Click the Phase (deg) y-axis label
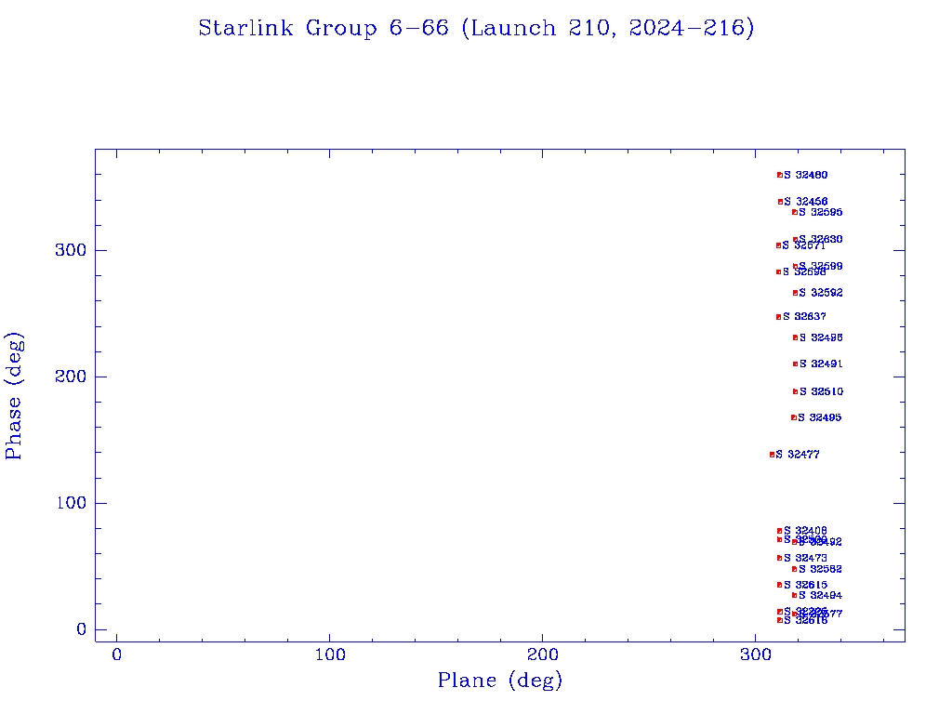The width and height of the screenshot is (952, 714). click(x=14, y=395)
